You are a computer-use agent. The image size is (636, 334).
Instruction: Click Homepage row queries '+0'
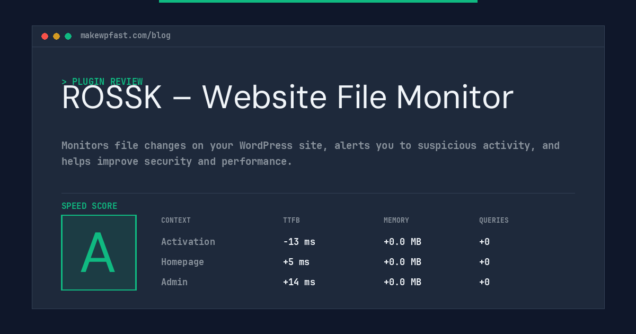click(484, 262)
